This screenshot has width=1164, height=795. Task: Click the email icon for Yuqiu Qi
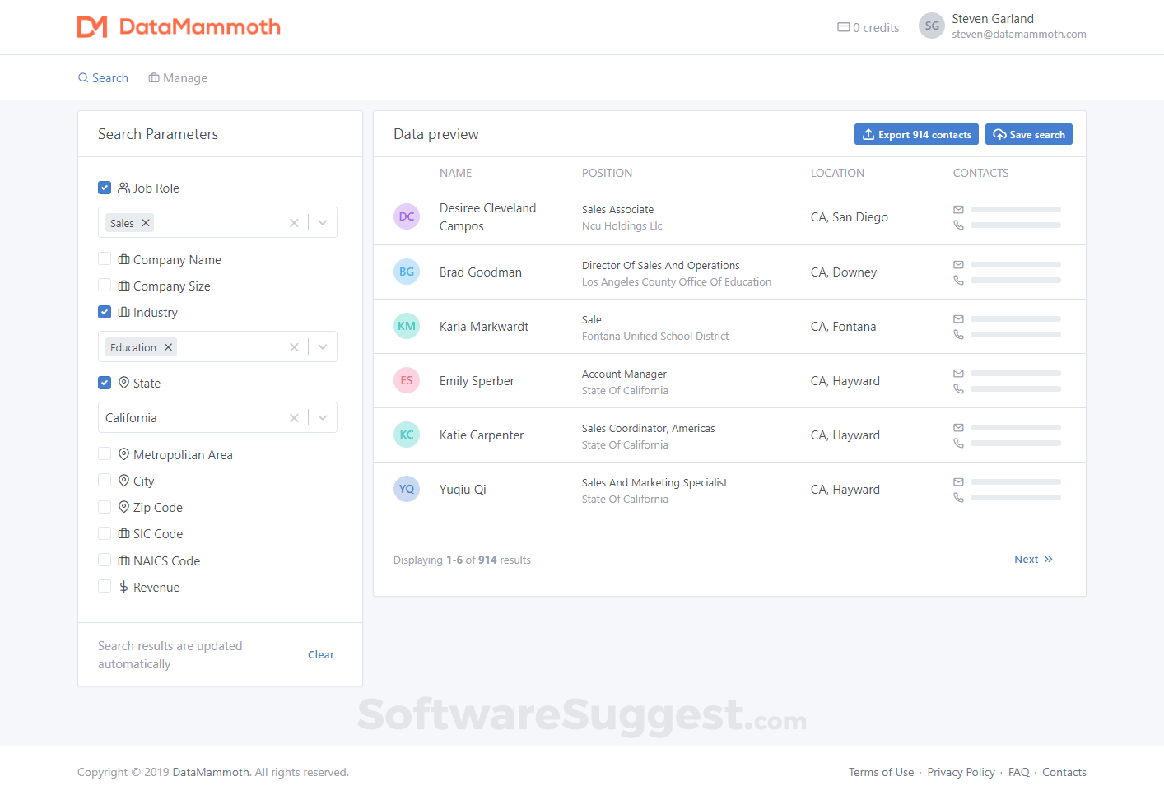coord(958,481)
